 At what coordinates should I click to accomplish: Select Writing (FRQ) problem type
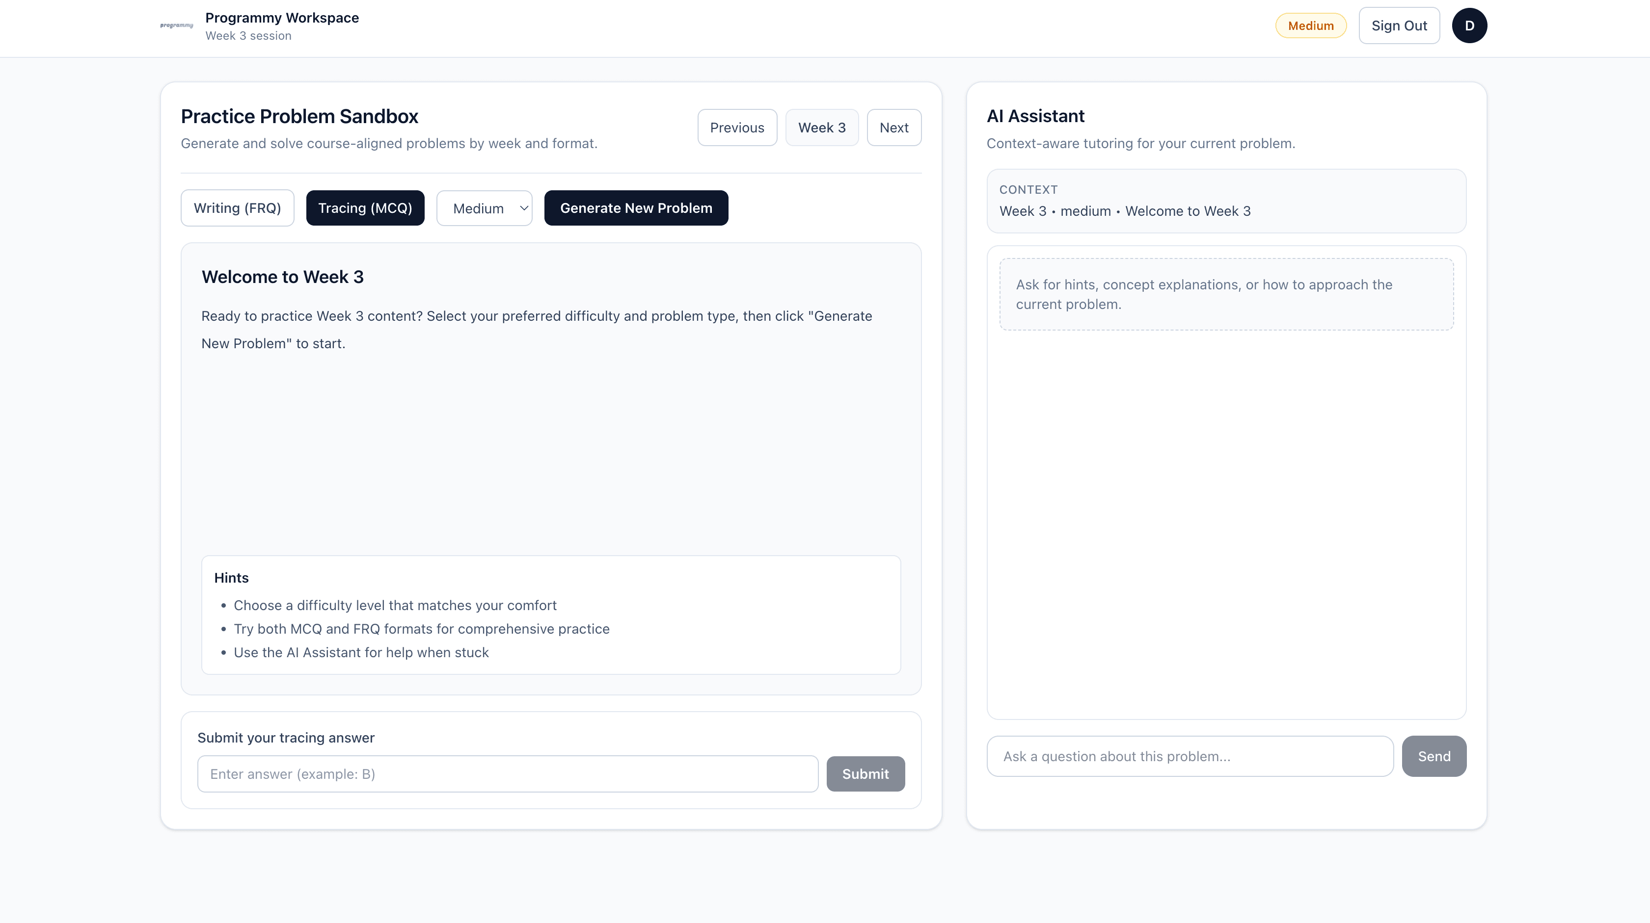[x=237, y=208]
